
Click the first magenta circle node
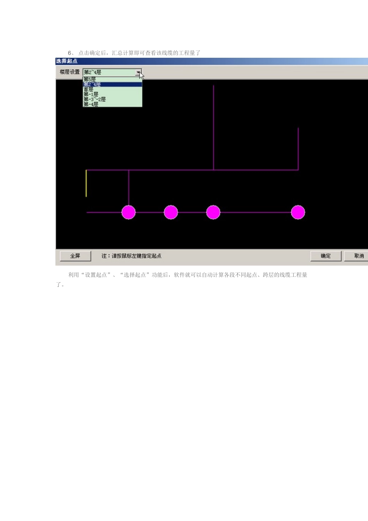pos(129,212)
